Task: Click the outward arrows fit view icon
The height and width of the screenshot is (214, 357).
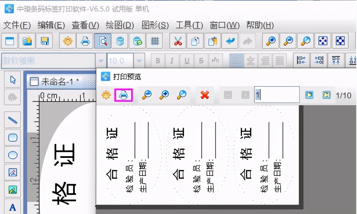Action: pyautogui.click(x=340, y=41)
